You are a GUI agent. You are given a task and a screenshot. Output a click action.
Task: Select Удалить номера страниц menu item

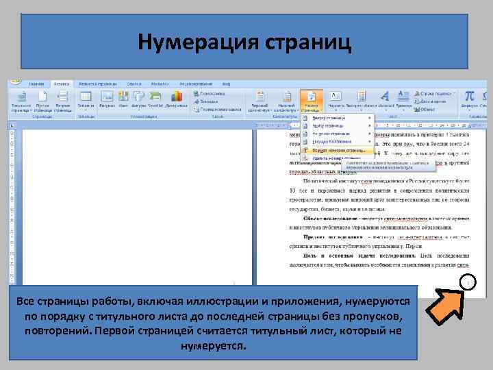coord(338,158)
